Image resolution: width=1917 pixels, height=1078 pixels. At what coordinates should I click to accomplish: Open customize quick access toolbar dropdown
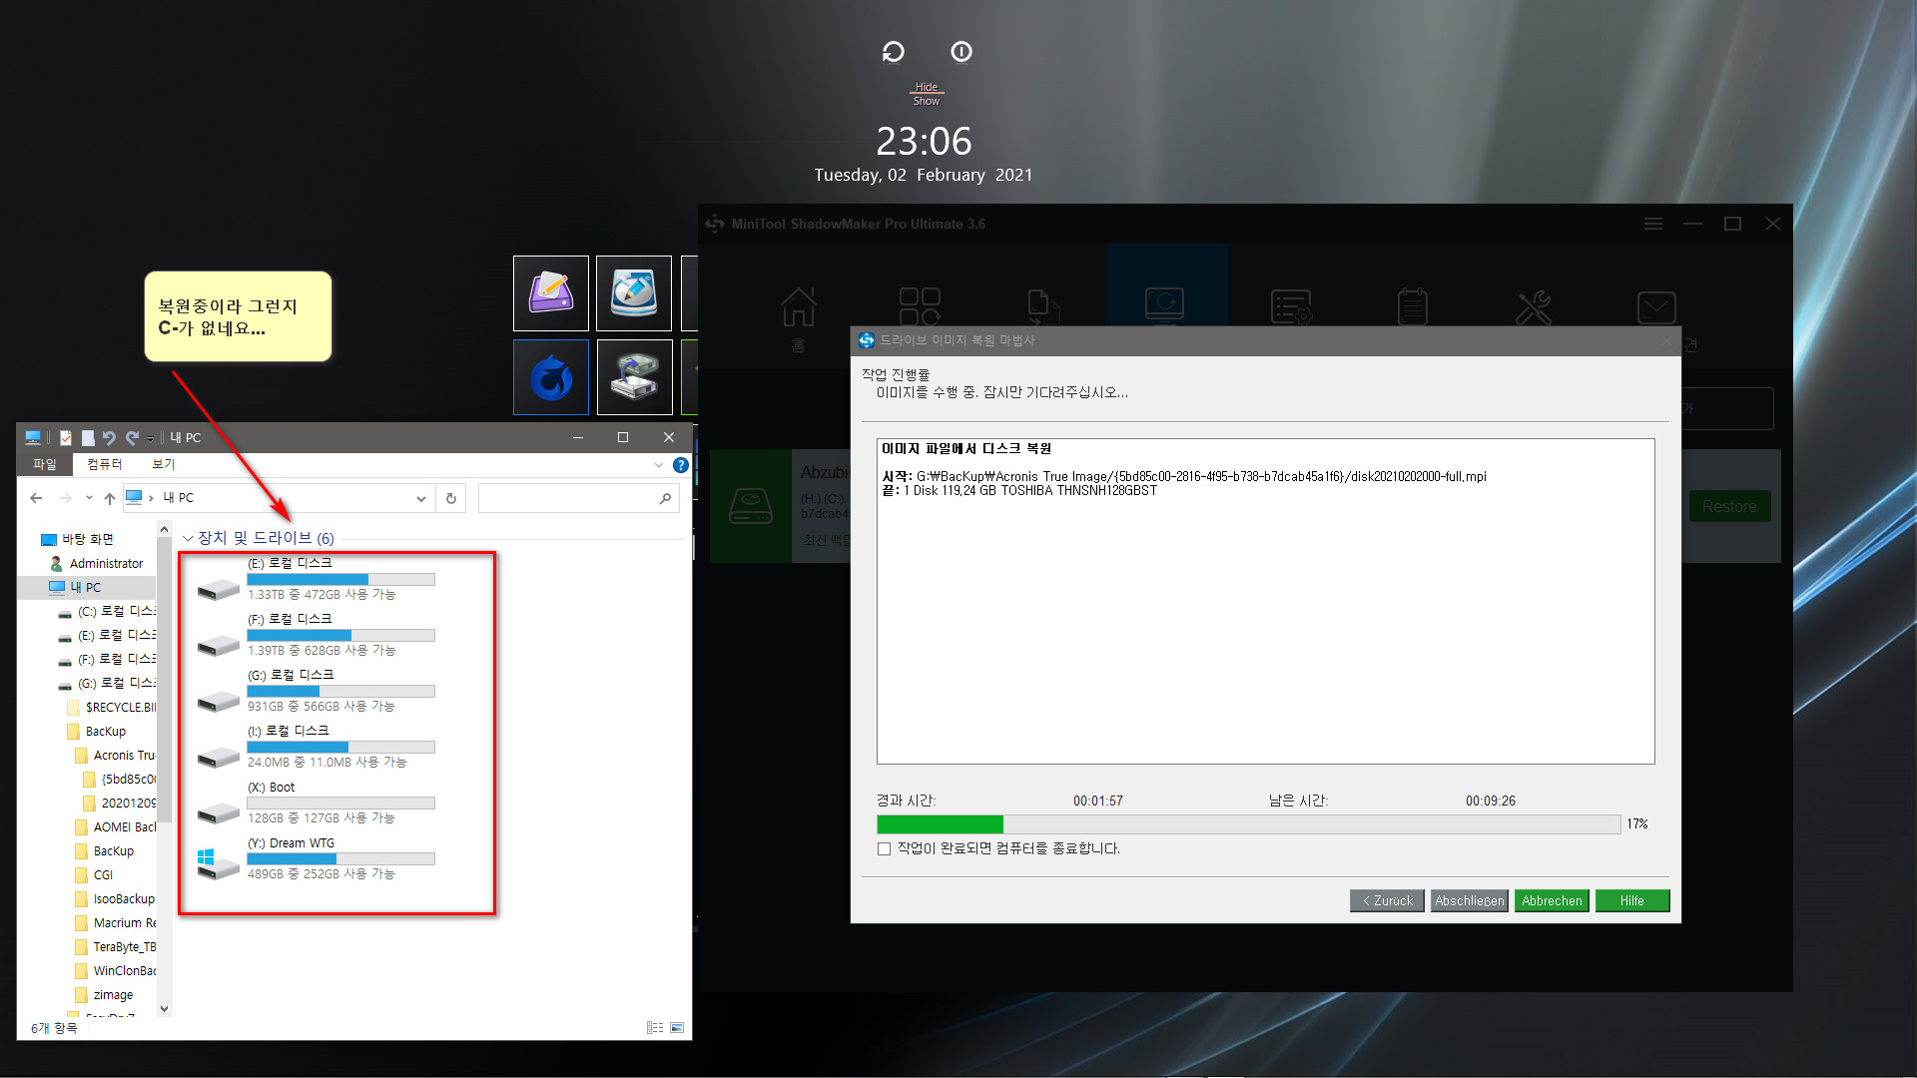pos(150,439)
